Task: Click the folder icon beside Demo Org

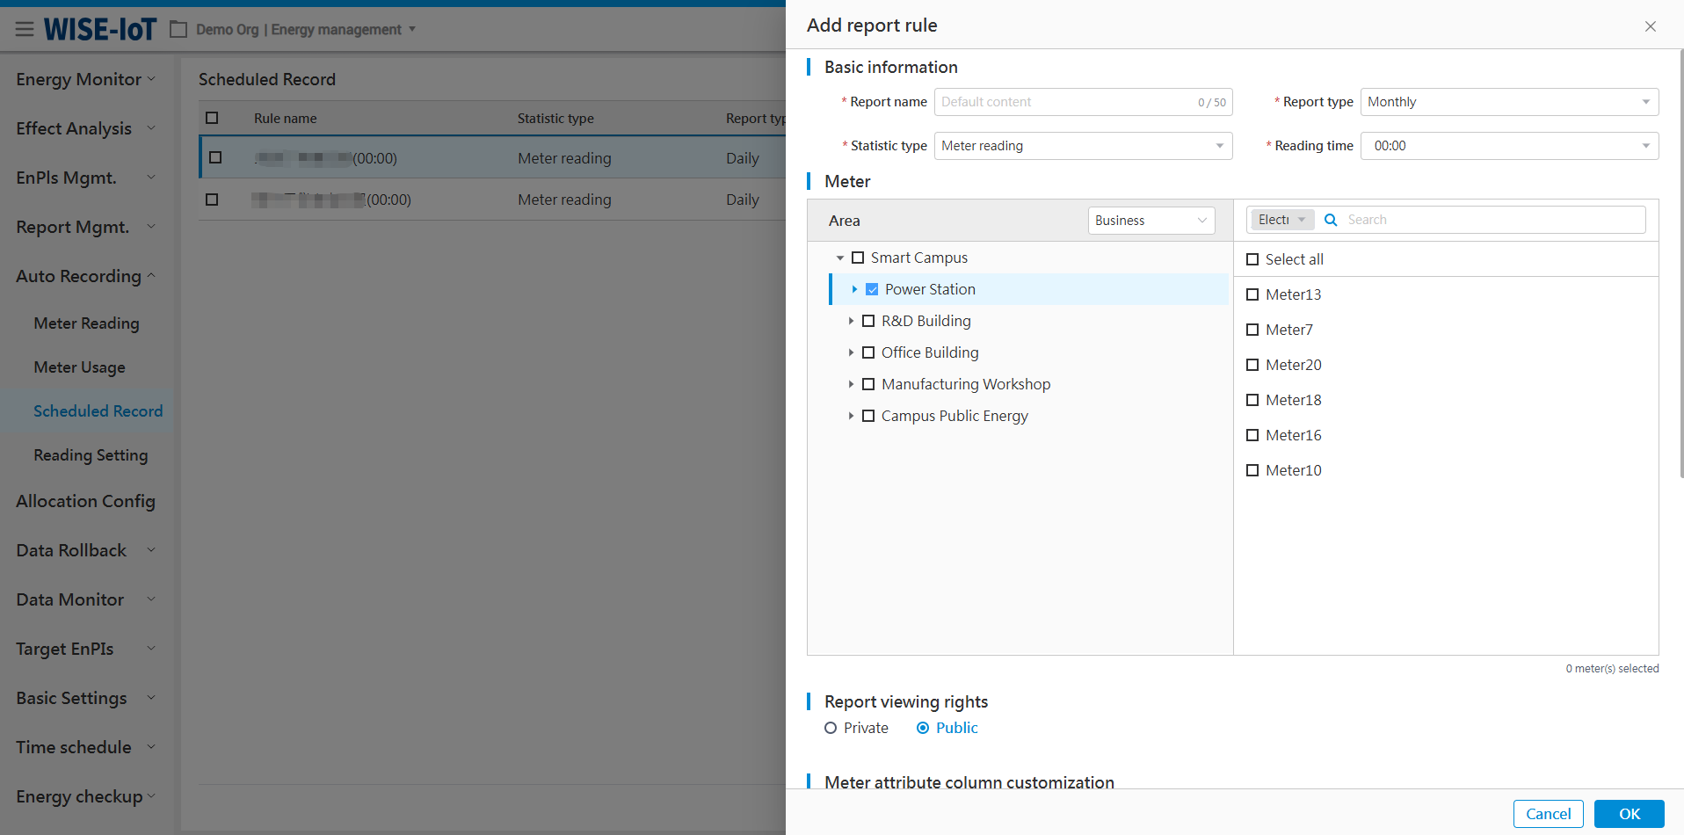Action: (x=178, y=30)
